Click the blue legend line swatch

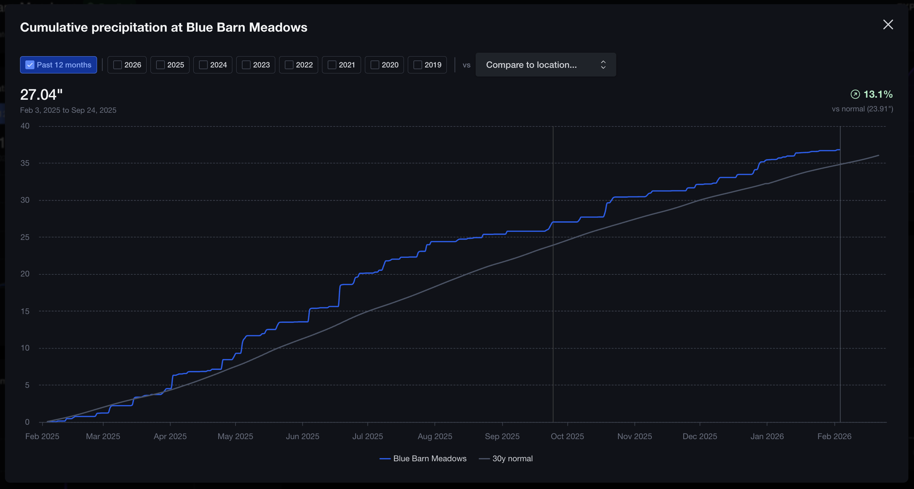click(385, 459)
